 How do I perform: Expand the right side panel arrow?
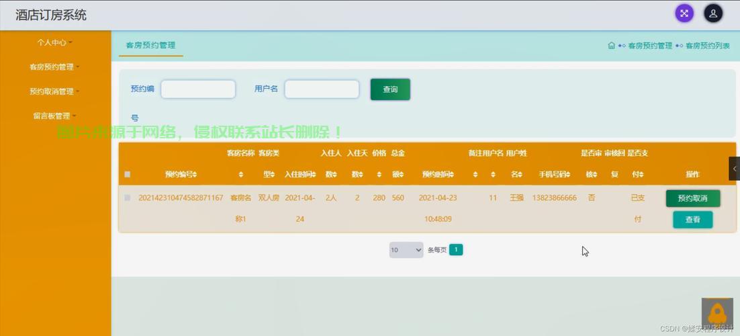tap(734, 169)
